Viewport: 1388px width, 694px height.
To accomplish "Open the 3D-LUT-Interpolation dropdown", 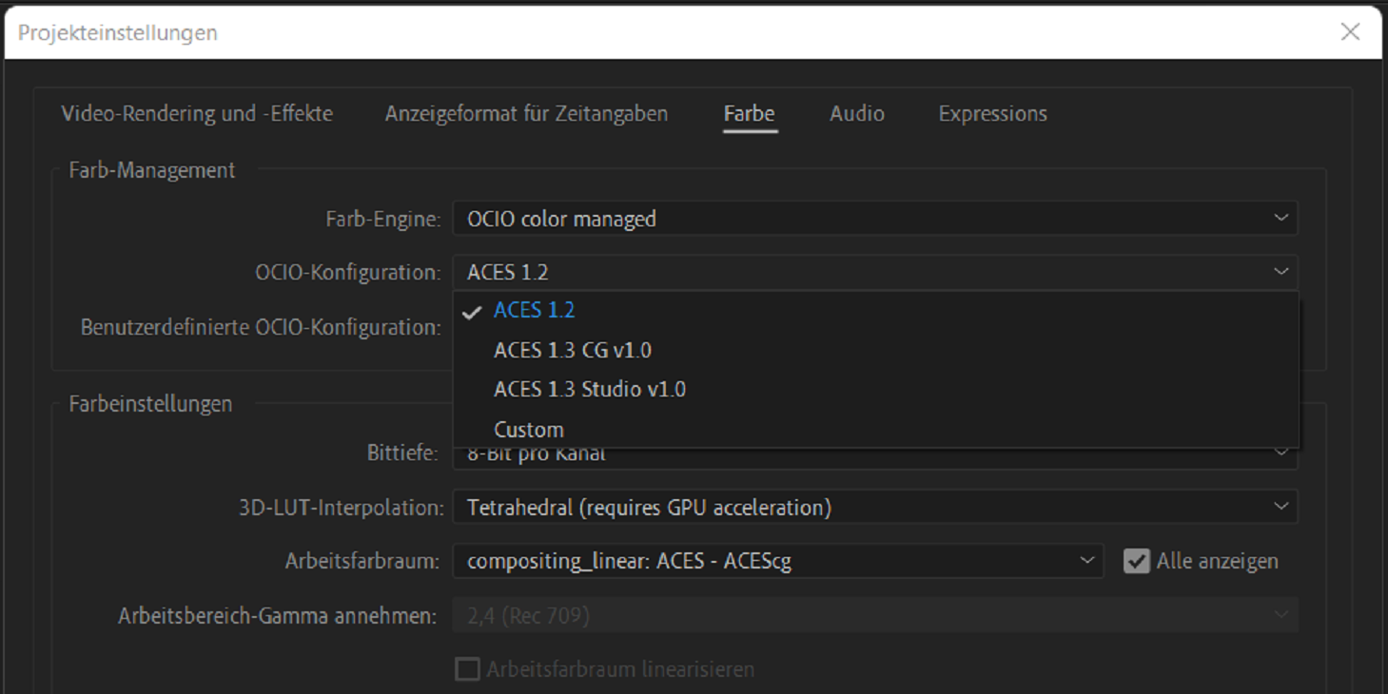I will point(874,508).
